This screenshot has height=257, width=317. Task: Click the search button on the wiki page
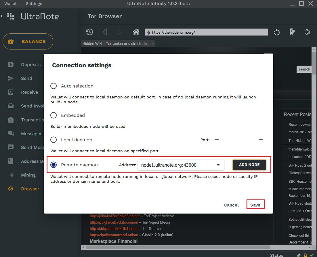tap(304, 69)
